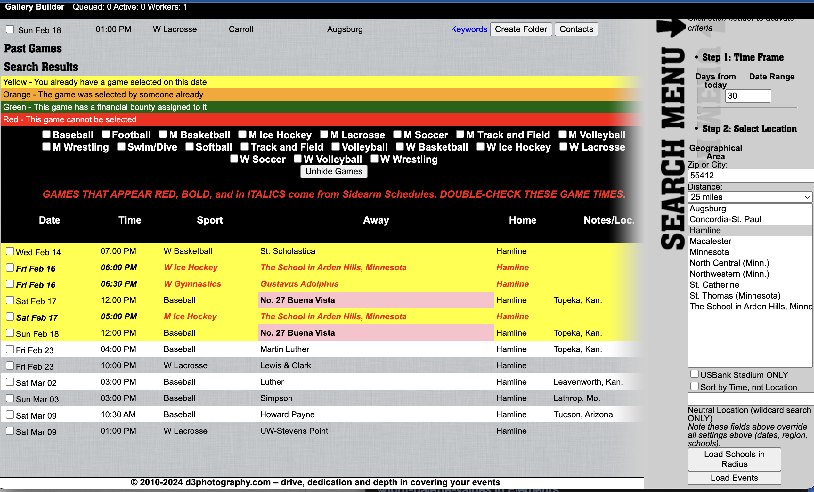814x492 pixels.
Task: Click the Days from today input field
Action: point(748,96)
